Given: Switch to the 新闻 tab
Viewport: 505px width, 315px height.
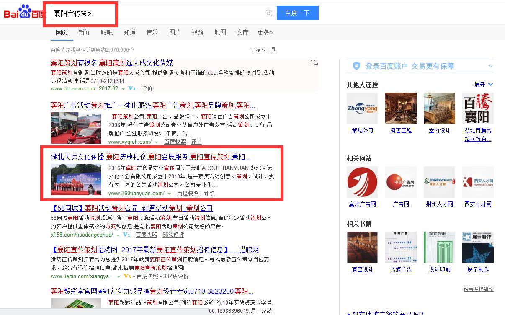Looking at the screenshot, I should 84,32.
